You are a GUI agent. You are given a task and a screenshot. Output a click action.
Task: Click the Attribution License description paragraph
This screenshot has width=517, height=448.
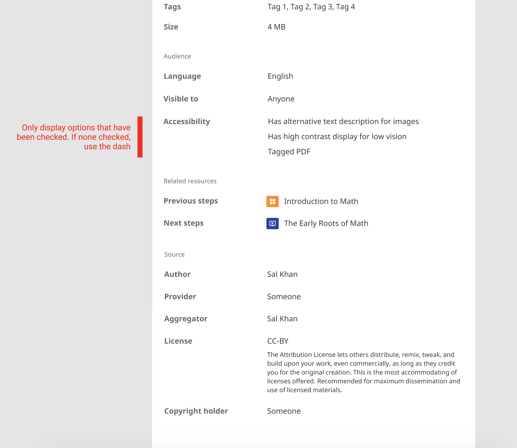coord(364,372)
